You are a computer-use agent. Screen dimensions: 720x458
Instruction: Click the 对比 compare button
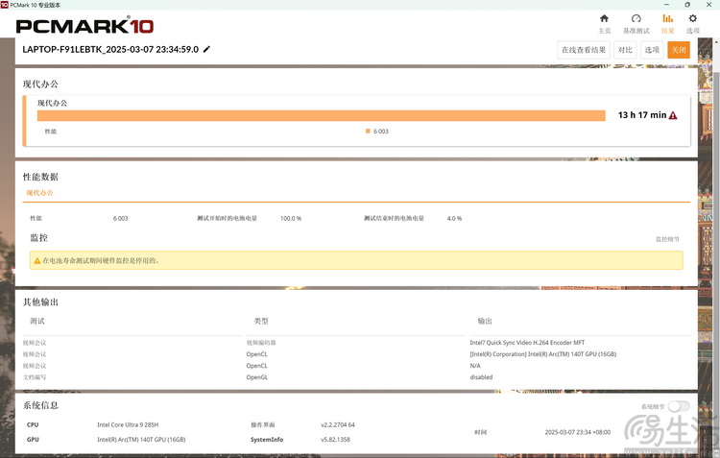[625, 50]
